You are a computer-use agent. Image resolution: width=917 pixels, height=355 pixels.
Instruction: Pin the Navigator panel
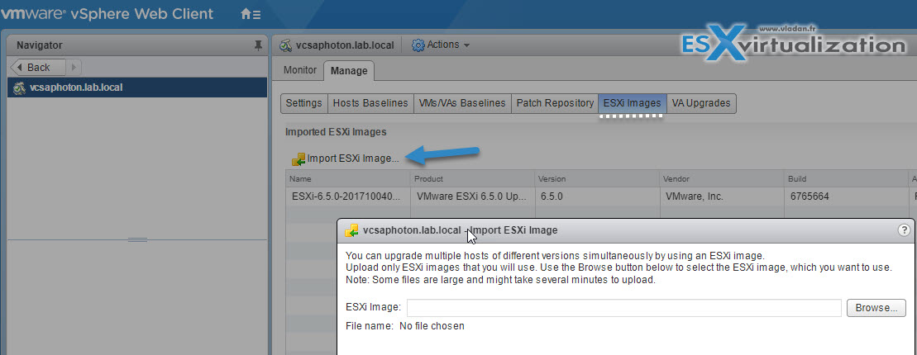(258, 45)
